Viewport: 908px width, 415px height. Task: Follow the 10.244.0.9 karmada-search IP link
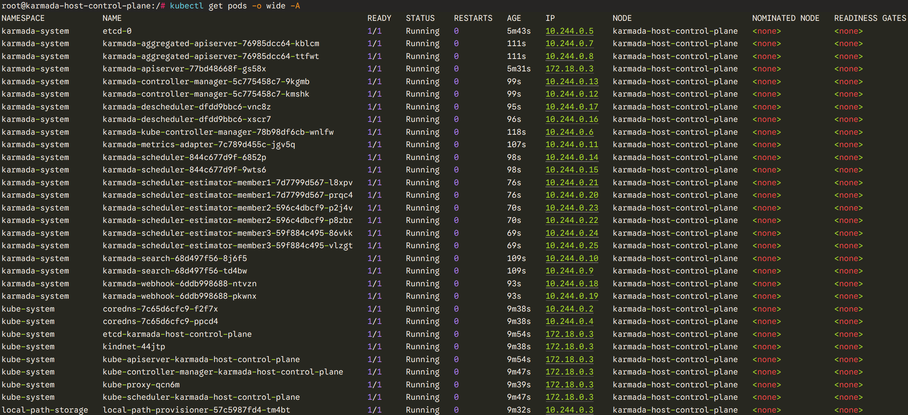click(569, 271)
